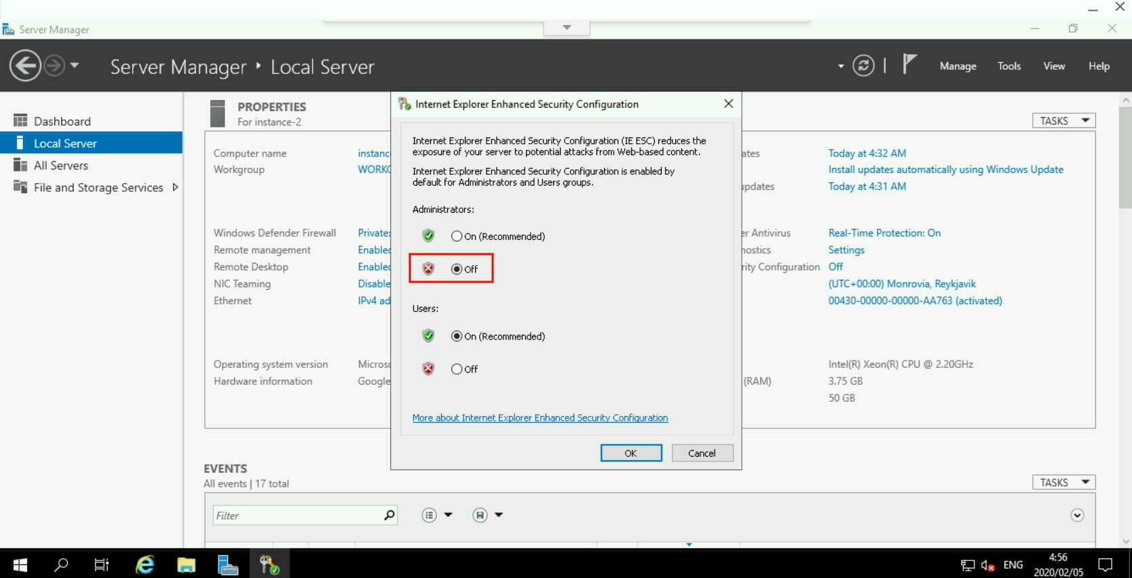Select Local Server in the sidebar
The image size is (1132, 578).
91,143
